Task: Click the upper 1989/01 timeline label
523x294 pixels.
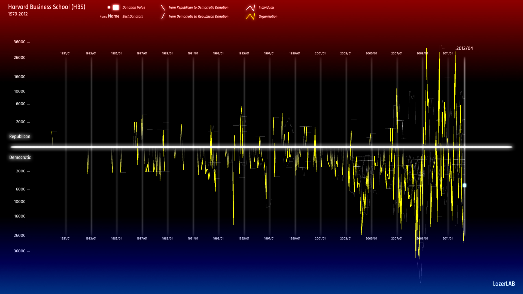Action: point(167,54)
